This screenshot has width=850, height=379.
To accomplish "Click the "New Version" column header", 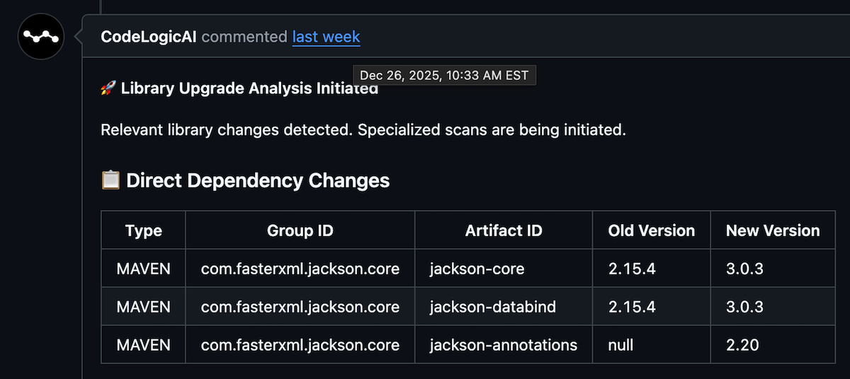I will 773,231.
